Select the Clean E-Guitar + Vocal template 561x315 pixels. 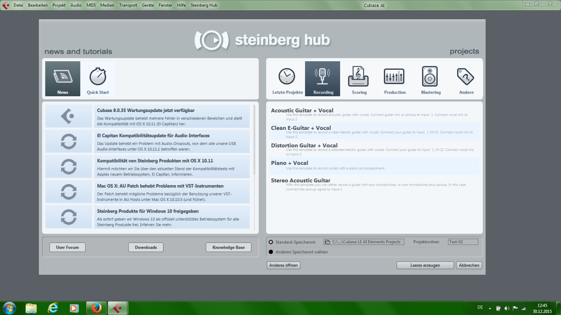[374, 130]
